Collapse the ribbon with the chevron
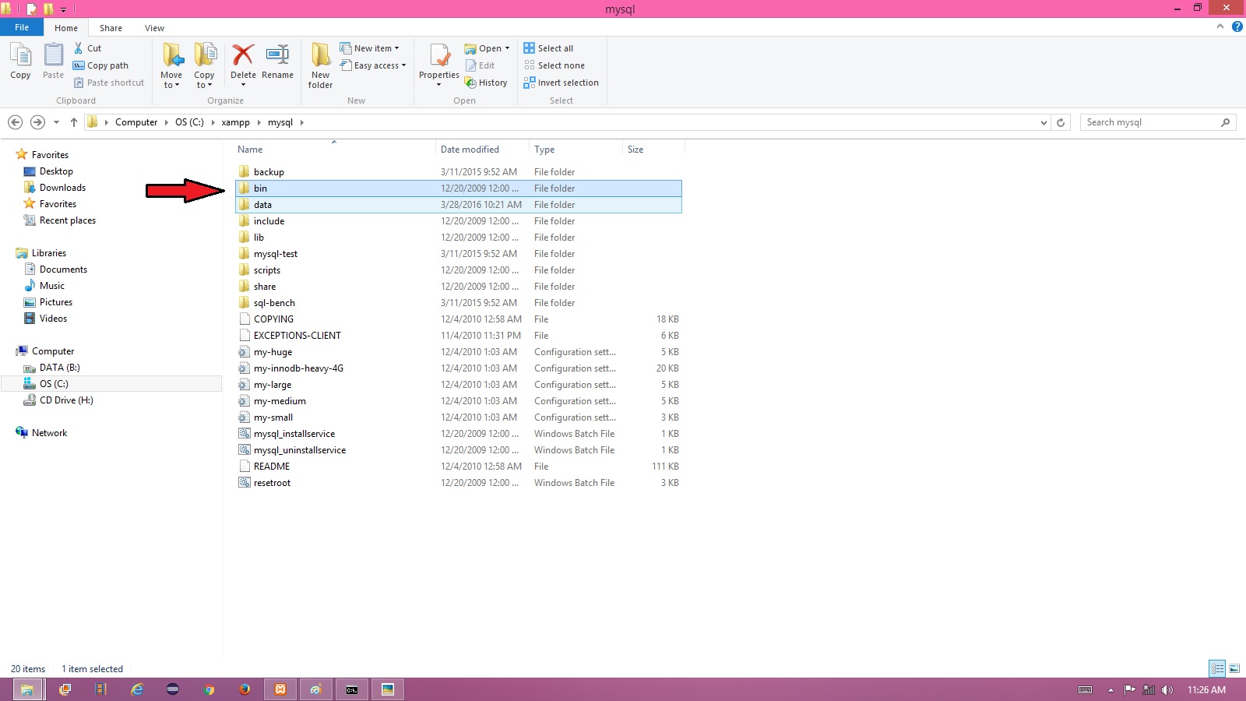Viewport: 1246px width, 701px height. (x=1220, y=26)
